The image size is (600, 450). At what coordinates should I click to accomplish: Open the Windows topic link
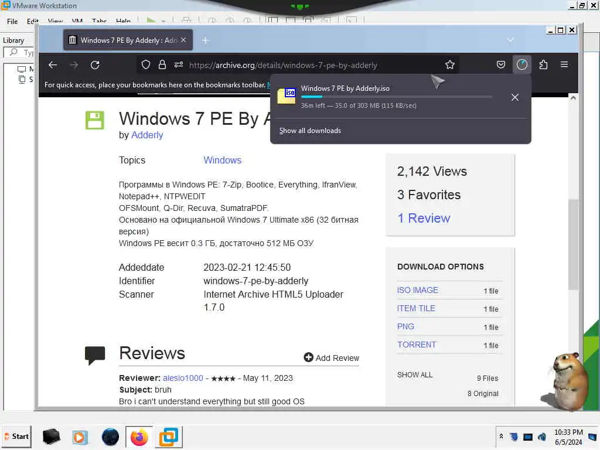[222, 160]
